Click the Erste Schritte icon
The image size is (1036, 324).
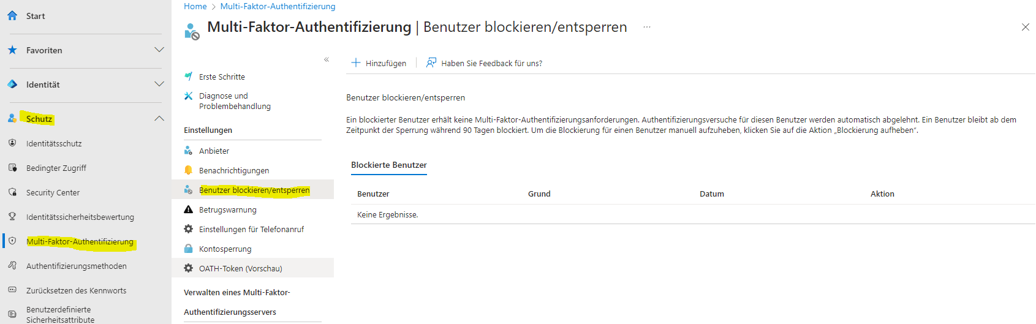pos(189,77)
